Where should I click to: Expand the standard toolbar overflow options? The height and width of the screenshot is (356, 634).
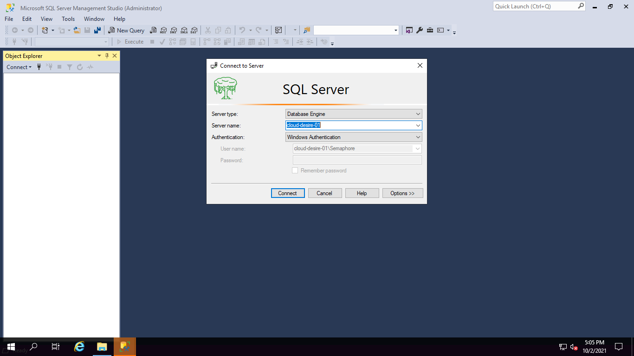(454, 32)
